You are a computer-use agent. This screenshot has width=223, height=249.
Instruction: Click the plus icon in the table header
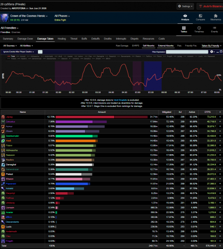[220, 112]
